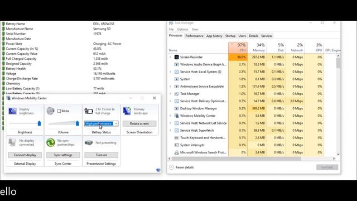The height and width of the screenshot is (201, 357).
Task: Click the External Display monitor icon
Action: 12,142
